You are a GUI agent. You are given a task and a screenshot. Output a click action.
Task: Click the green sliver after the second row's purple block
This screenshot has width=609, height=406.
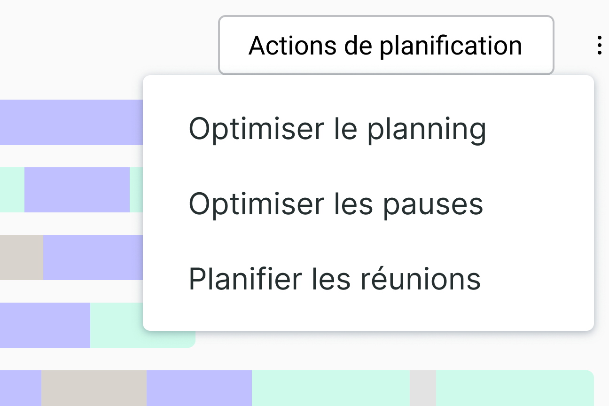tap(136, 189)
